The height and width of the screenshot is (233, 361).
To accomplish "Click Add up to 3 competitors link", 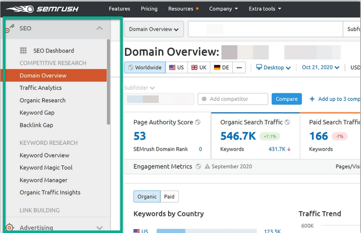I will (339, 99).
